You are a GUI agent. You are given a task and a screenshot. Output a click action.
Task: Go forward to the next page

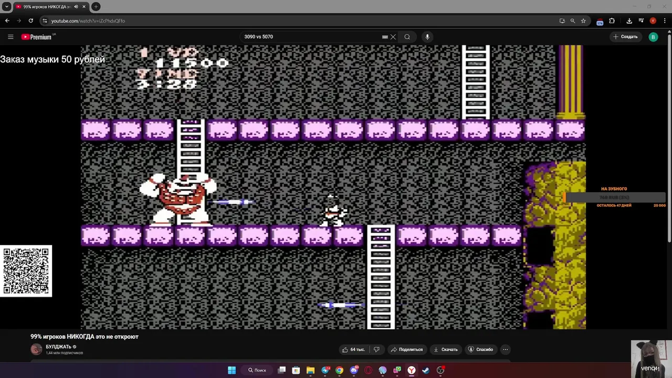pyautogui.click(x=19, y=21)
